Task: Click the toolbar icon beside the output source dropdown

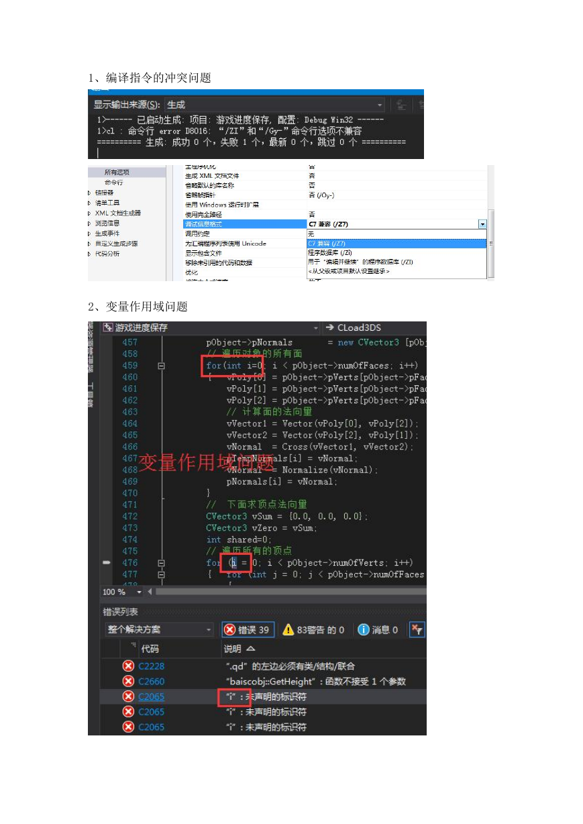Action: click(x=401, y=105)
